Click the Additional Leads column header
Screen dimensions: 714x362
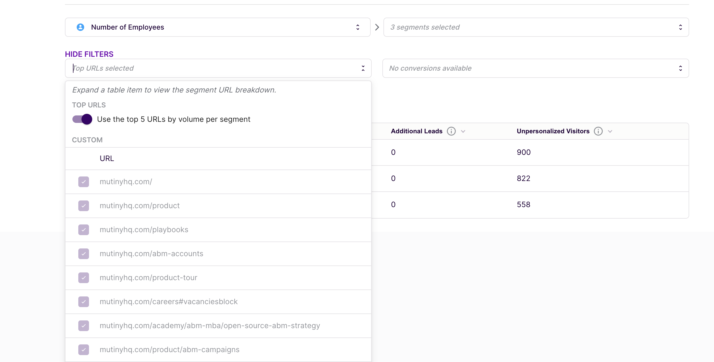417,131
